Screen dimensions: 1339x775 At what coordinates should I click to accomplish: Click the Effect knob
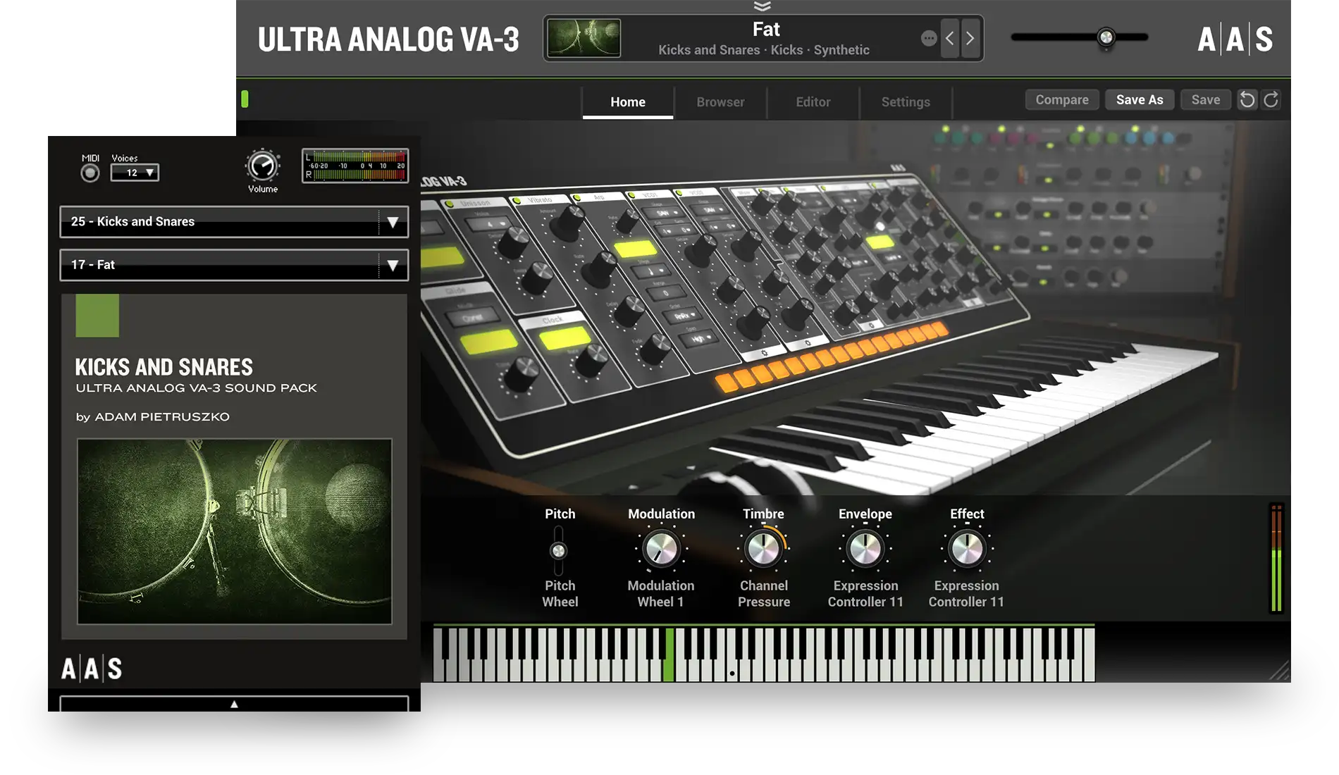click(x=967, y=549)
